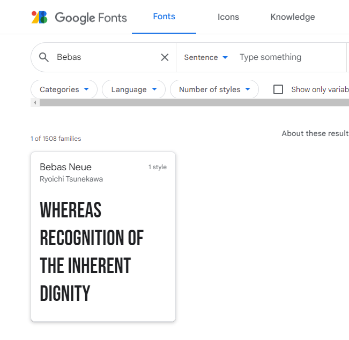Open the Bebas Neue font title

click(x=65, y=167)
